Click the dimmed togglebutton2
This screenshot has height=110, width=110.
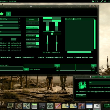(x=32, y=31)
